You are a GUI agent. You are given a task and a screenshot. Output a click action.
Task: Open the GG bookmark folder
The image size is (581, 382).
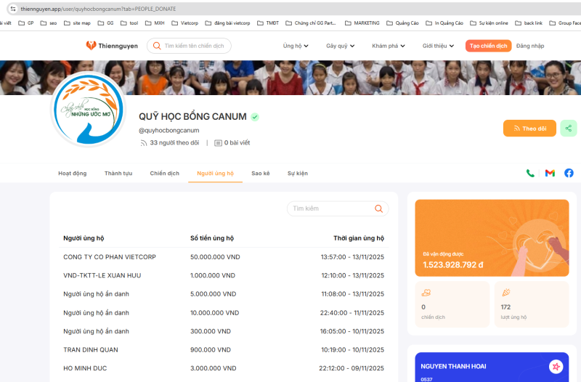coord(105,23)
